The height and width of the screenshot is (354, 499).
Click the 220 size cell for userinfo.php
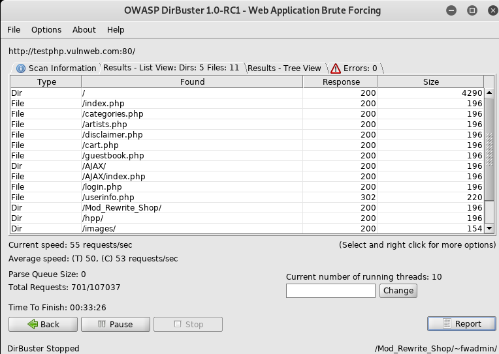[x=430, y=198]
